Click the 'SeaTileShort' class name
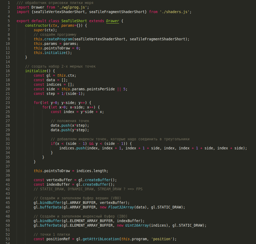Viewport: 256px width, 244px height. 74,21
